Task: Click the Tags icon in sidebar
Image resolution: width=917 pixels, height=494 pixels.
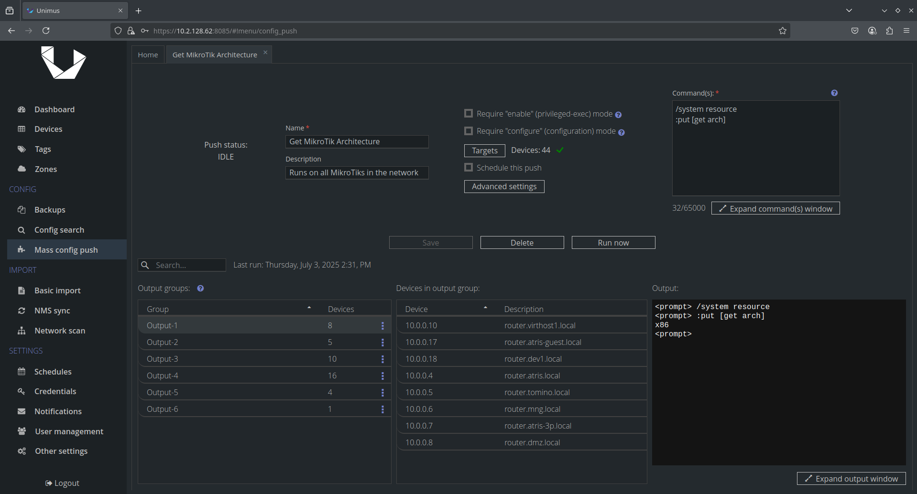Action: click(x=22, y=149)
